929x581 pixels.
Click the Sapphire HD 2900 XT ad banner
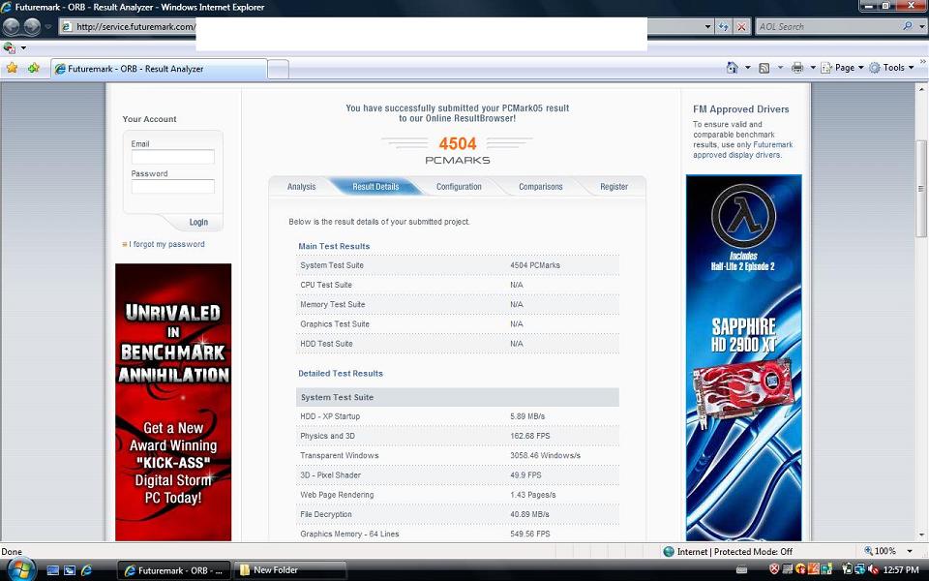(x=743, y=357)
